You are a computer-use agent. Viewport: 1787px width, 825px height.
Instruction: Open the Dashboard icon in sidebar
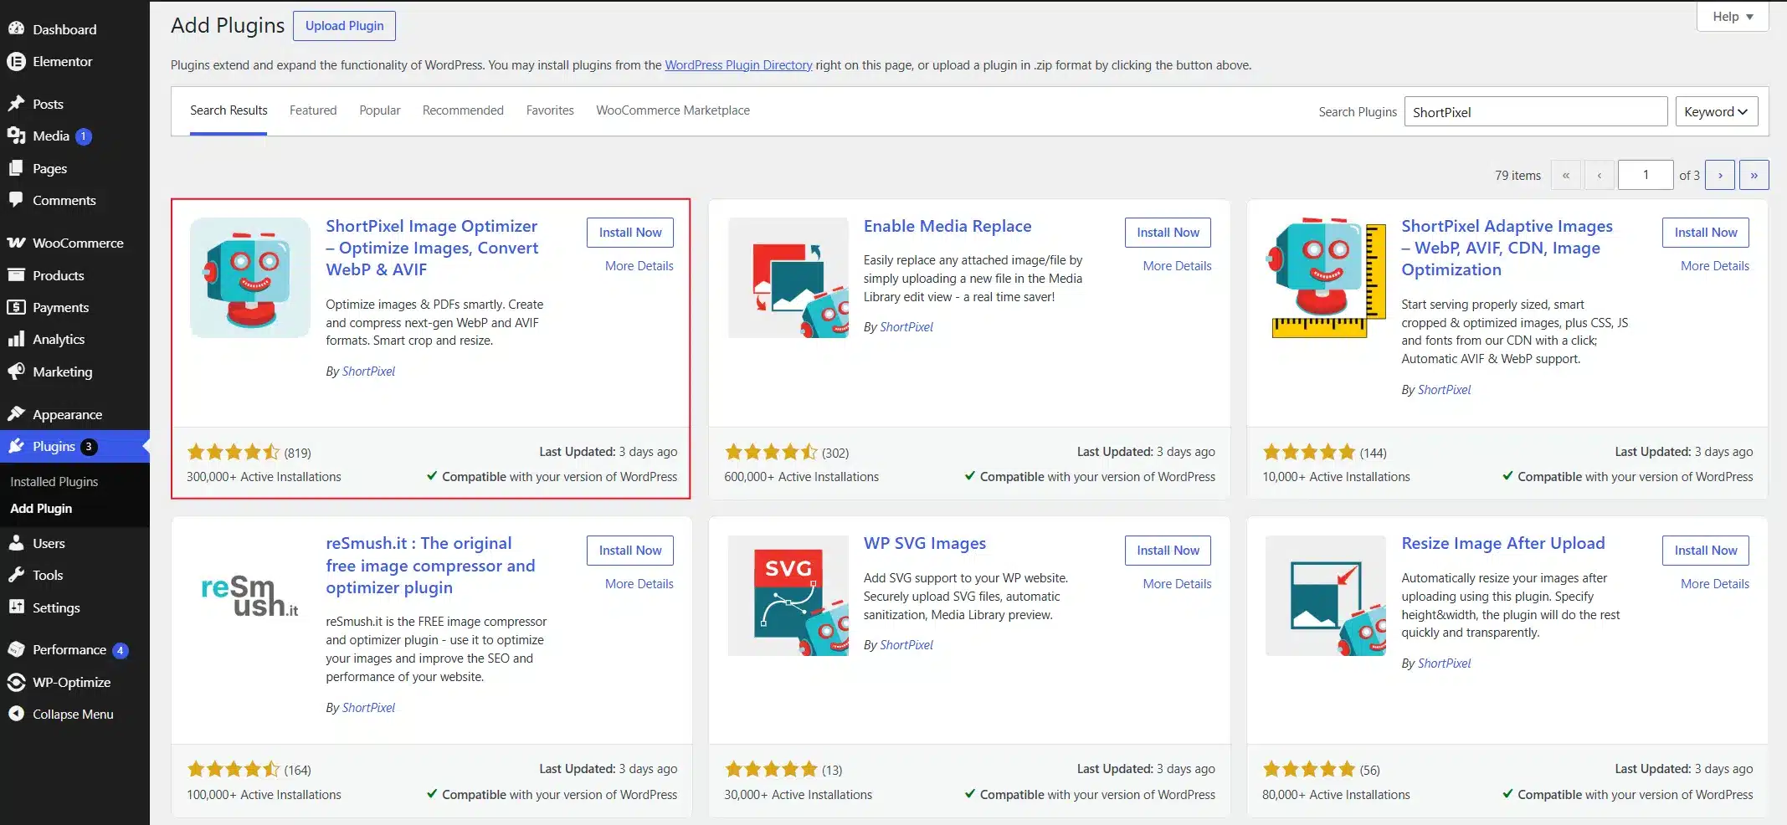point(16,28)
